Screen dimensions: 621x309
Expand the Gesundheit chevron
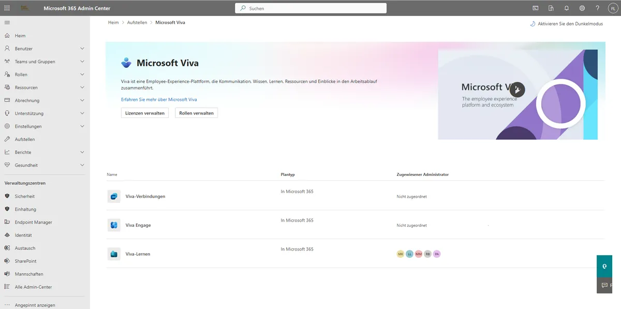pyautogui.click(x=82, y=165)
